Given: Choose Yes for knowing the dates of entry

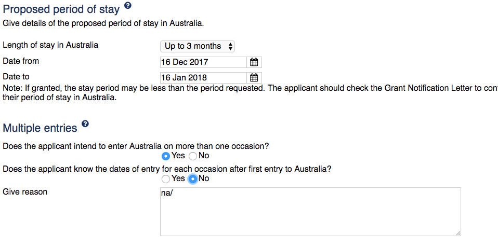Looking at the screenshot, I should click(x=166, y=179).
